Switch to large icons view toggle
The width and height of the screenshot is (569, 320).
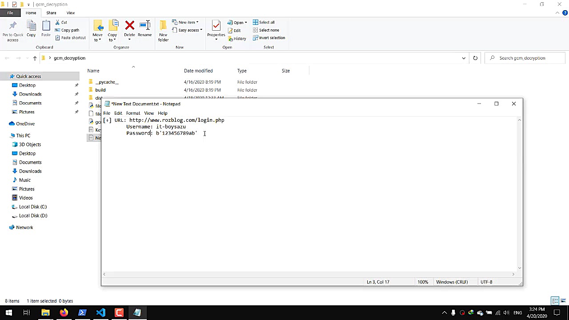click(x=563, y=301)
